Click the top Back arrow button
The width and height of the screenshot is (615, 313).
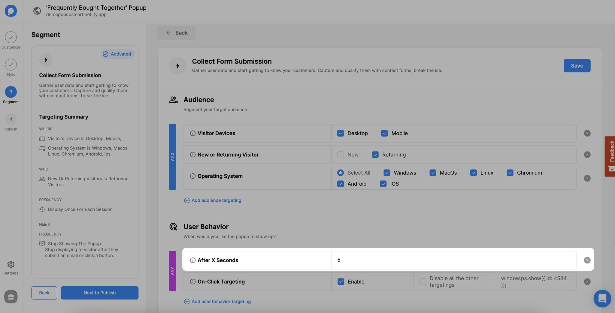176,33
